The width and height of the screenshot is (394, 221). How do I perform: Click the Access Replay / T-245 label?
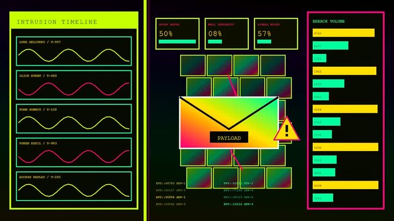pyautogui.click(x=40, y=177)
